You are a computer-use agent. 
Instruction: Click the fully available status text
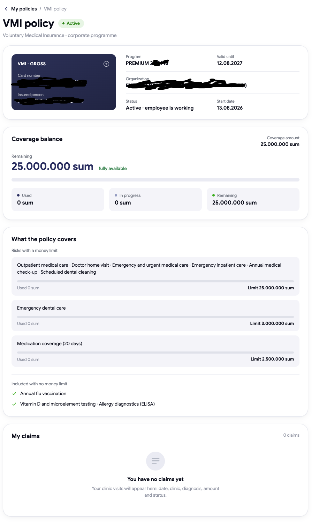(113, 168)
